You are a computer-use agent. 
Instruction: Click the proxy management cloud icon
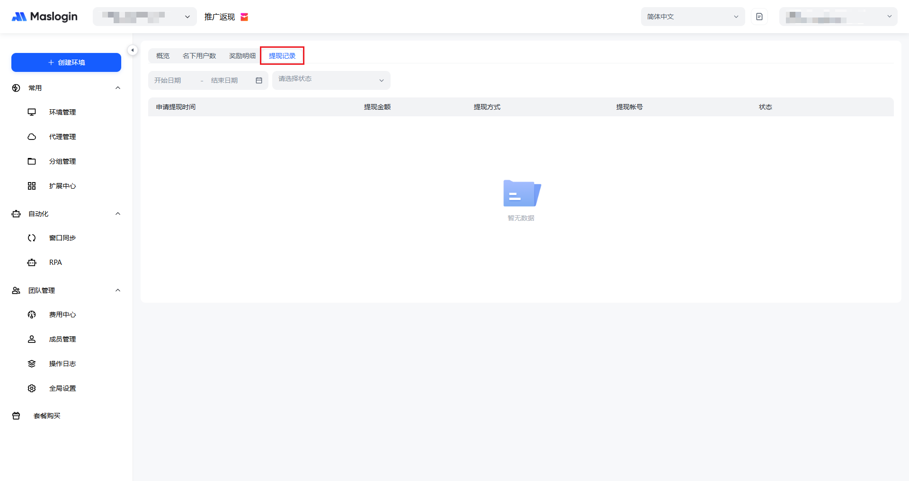32,137
